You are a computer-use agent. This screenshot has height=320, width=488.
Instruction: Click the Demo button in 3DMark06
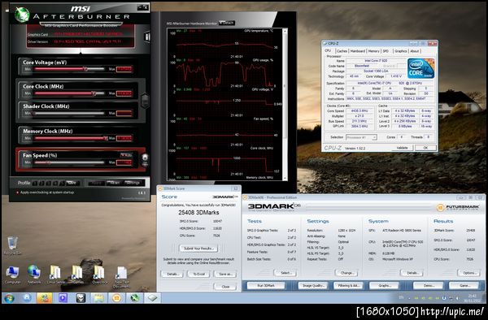(x=429, y=286)
